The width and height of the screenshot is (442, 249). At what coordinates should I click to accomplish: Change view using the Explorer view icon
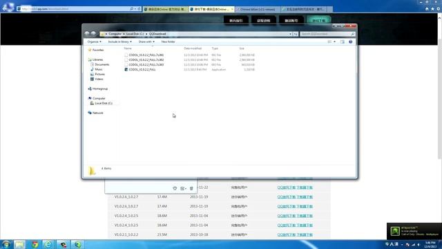click(329, 41)
